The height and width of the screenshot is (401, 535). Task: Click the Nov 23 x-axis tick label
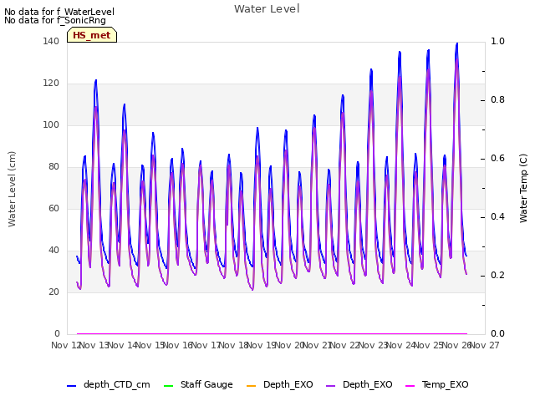pyautogui.click(x=373, y=345)
